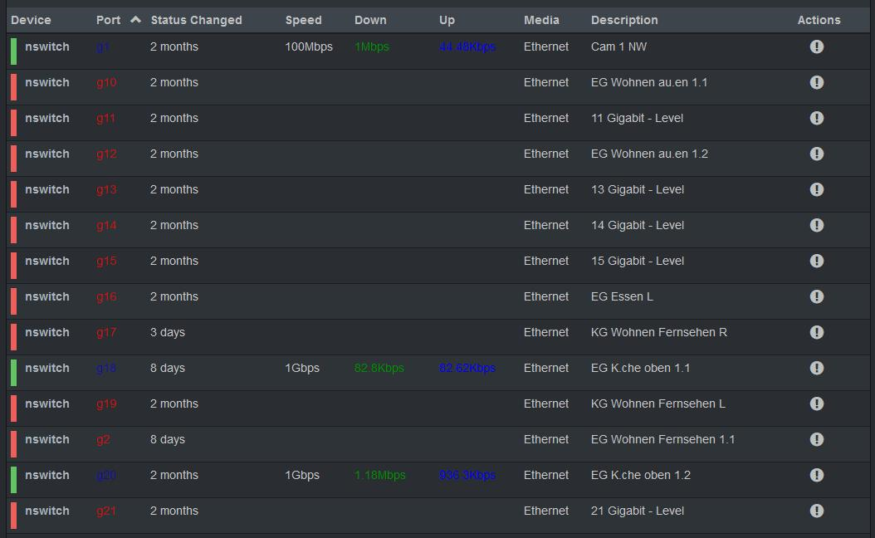Open actions for KG Wohnen Fernsehen R port

pos(817,332)
